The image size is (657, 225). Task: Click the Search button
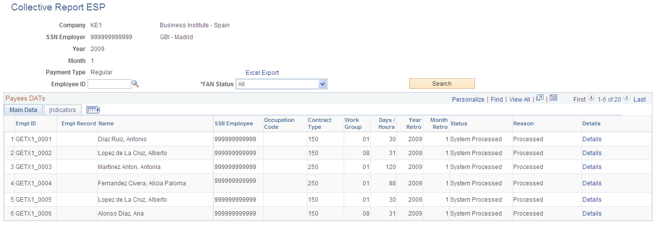tap(442, 84)
